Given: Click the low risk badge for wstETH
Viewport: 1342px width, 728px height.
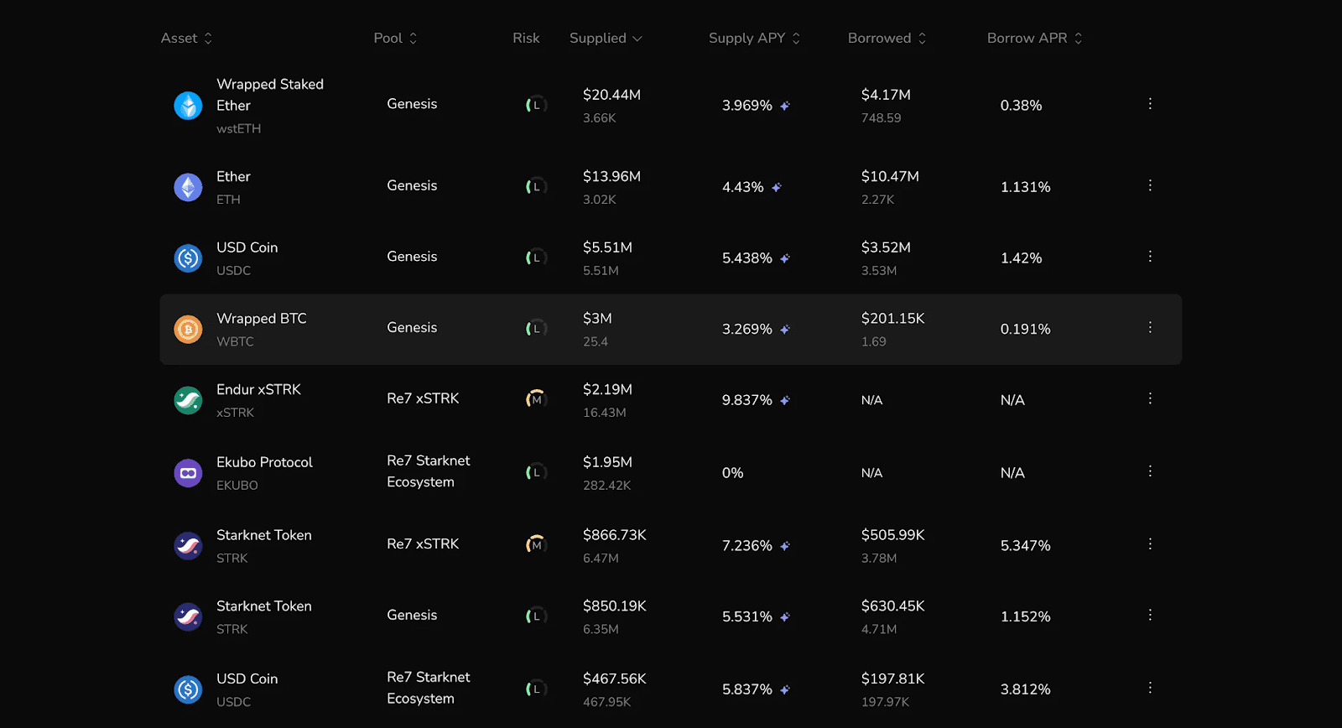Looking at the screenshot, I should 536,106.
